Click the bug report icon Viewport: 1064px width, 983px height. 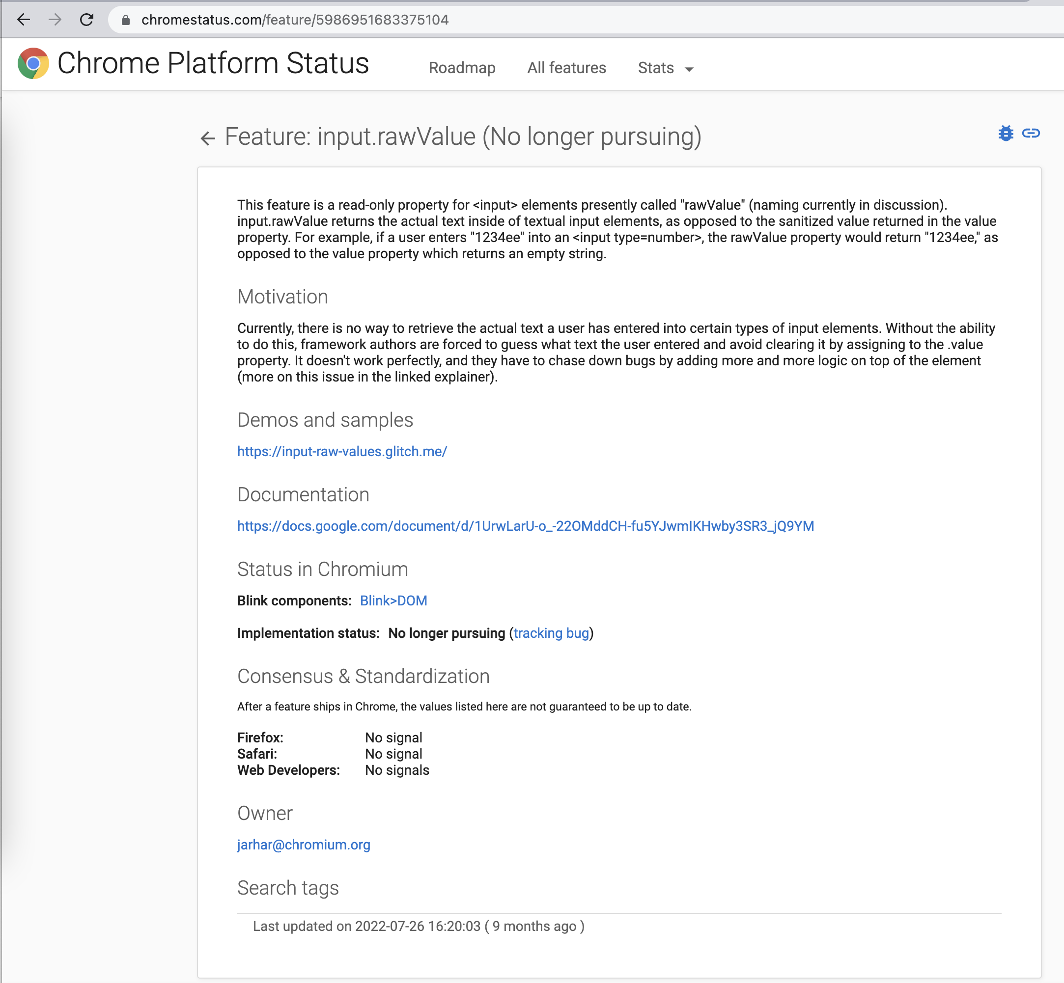tap(1006, 133)
